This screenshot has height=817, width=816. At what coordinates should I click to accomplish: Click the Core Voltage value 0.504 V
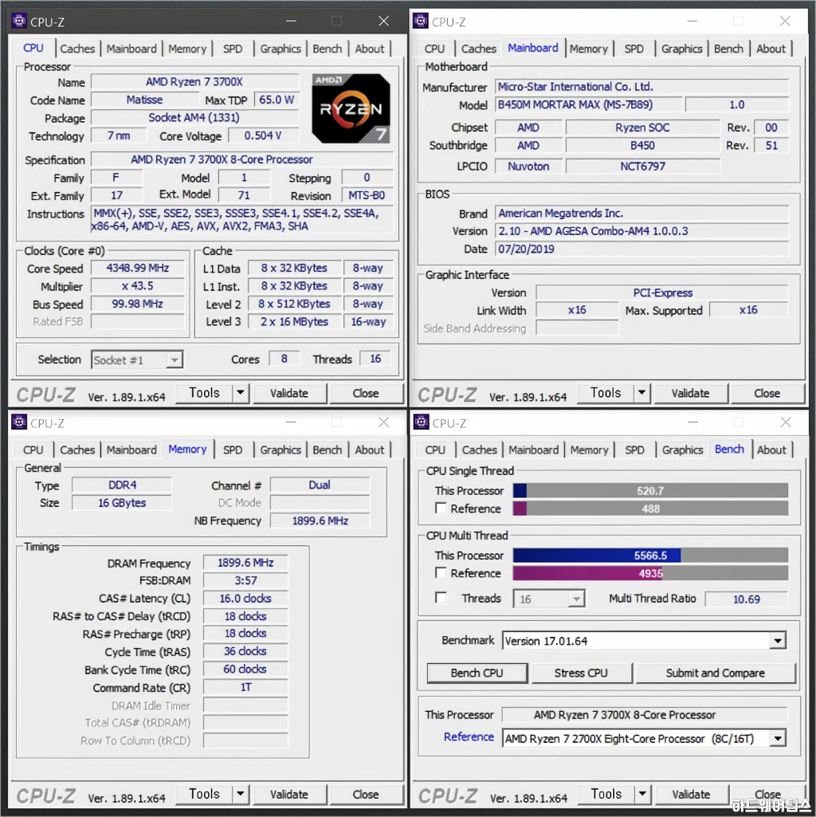pyautogui.click(x=263, y=136)
